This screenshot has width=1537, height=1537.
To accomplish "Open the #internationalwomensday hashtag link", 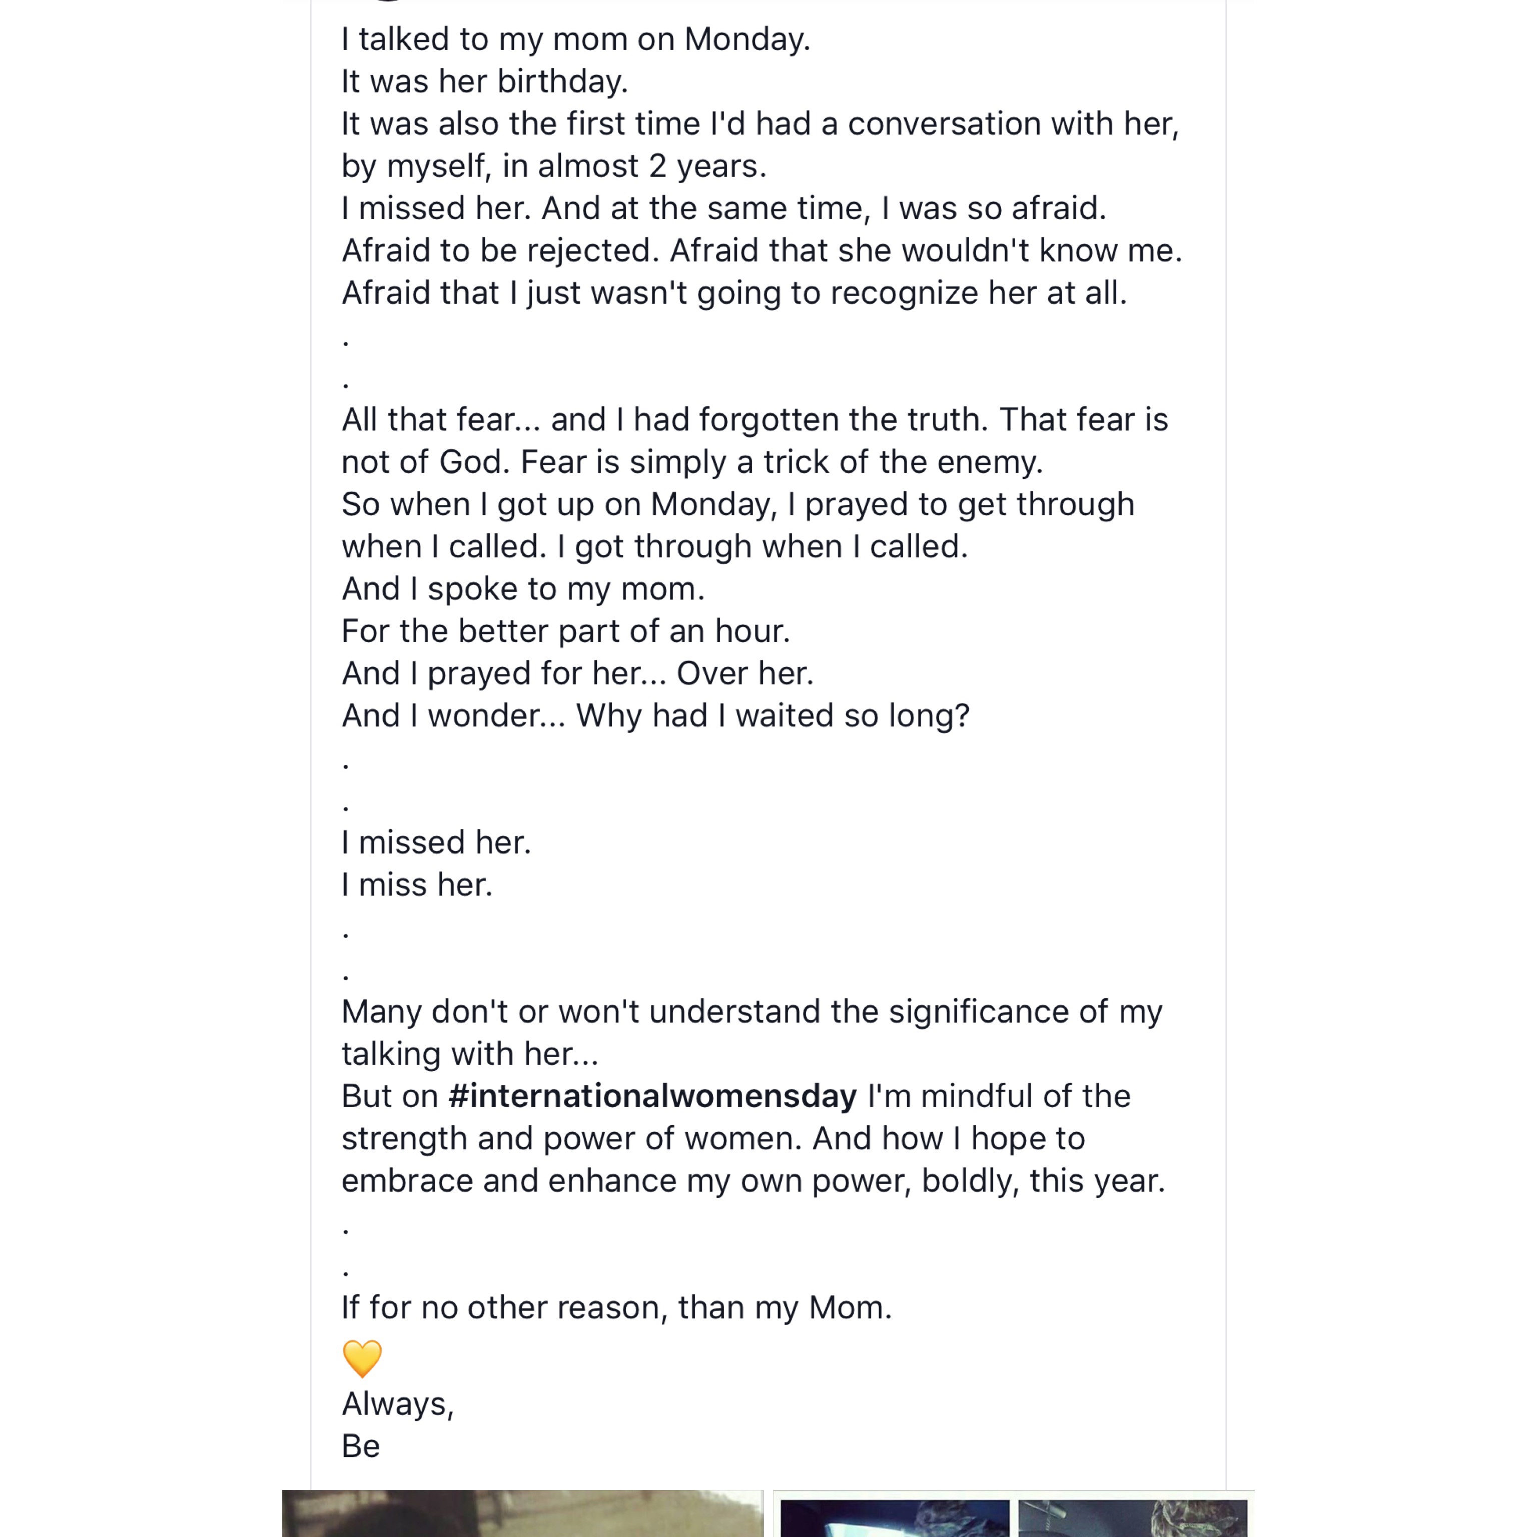I will pyautogui.click(x=652, y=1096).
